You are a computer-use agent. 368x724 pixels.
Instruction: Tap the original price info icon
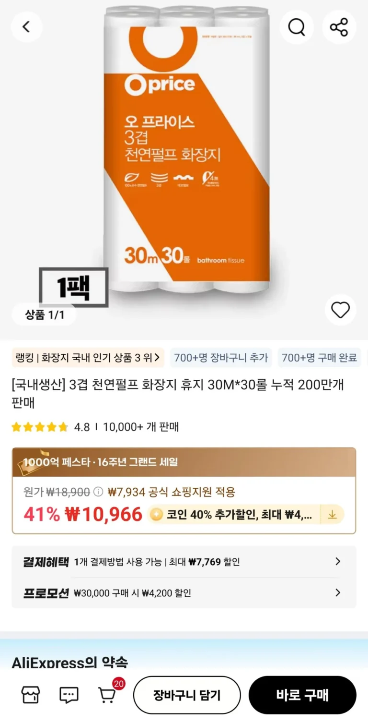pyautogui.click(x=98, y=492)
